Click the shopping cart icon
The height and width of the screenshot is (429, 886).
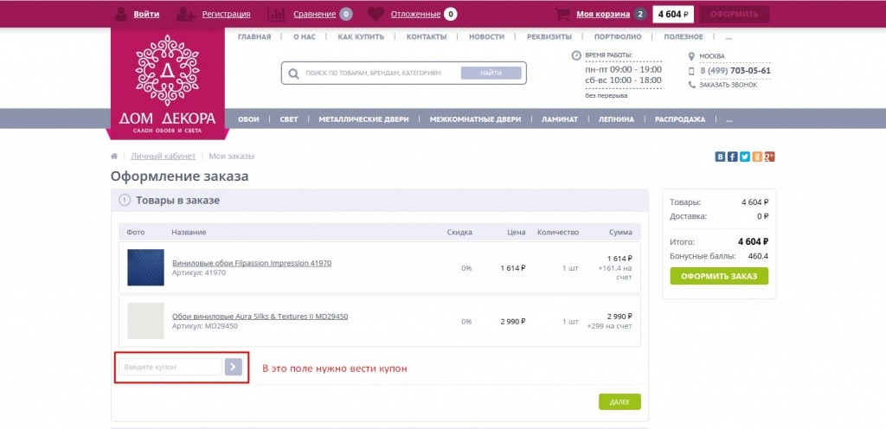(x=562, y=14)
